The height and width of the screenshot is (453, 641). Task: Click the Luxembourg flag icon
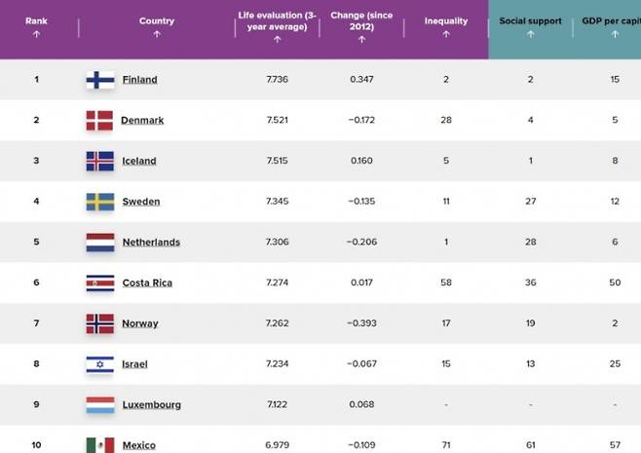(x=99, y=404)
